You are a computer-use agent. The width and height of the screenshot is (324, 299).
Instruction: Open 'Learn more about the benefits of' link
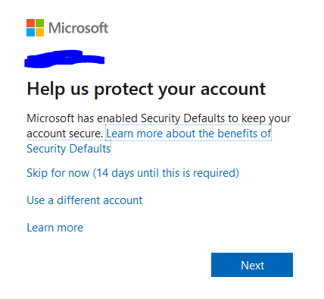[x=188, y=134]
